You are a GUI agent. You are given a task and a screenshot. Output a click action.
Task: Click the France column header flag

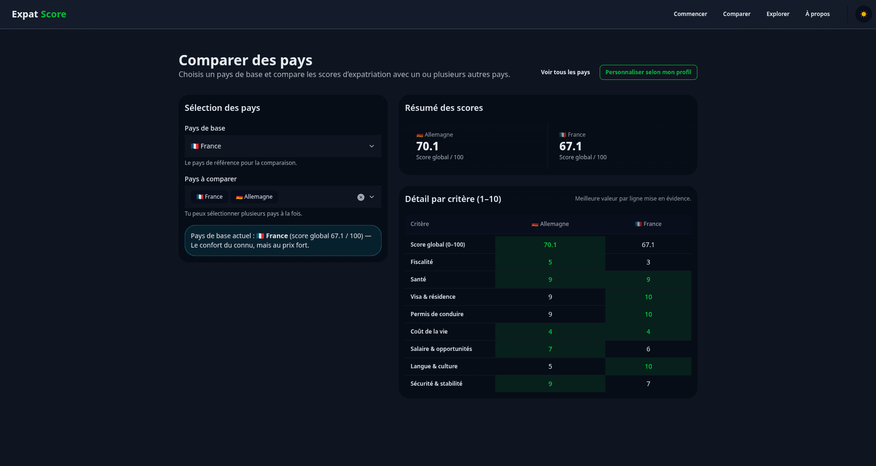pos(638,225)
